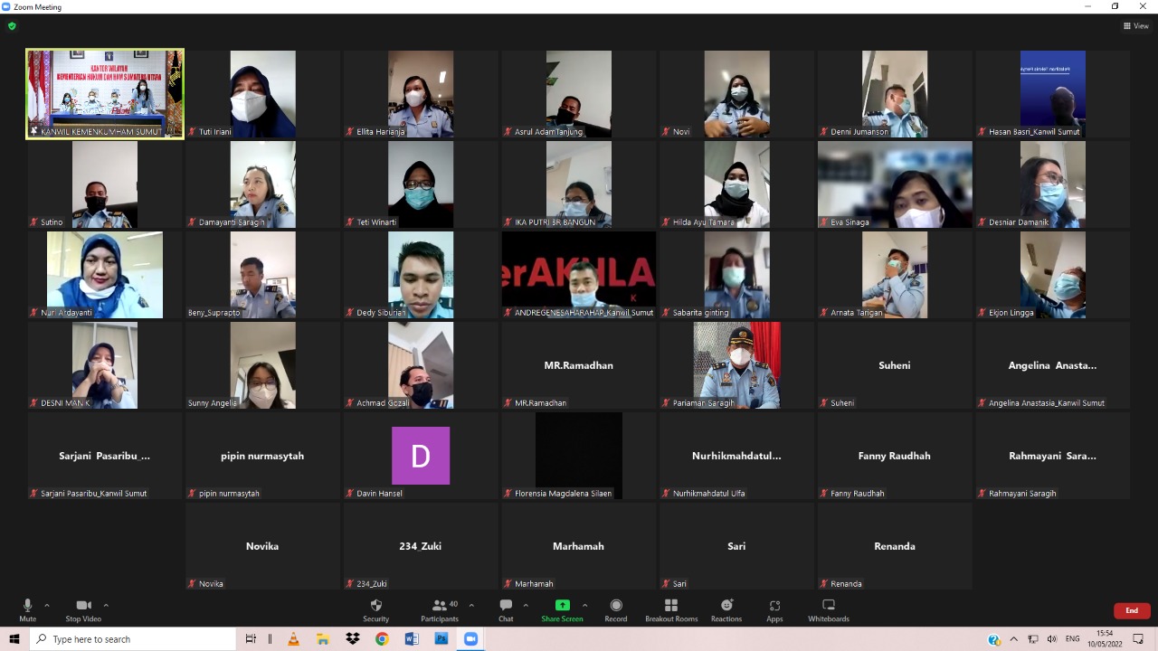Viewport: 1158px width, 651px height.
Task: Open Zoom Apps
Action: click(x=774, y=609)
